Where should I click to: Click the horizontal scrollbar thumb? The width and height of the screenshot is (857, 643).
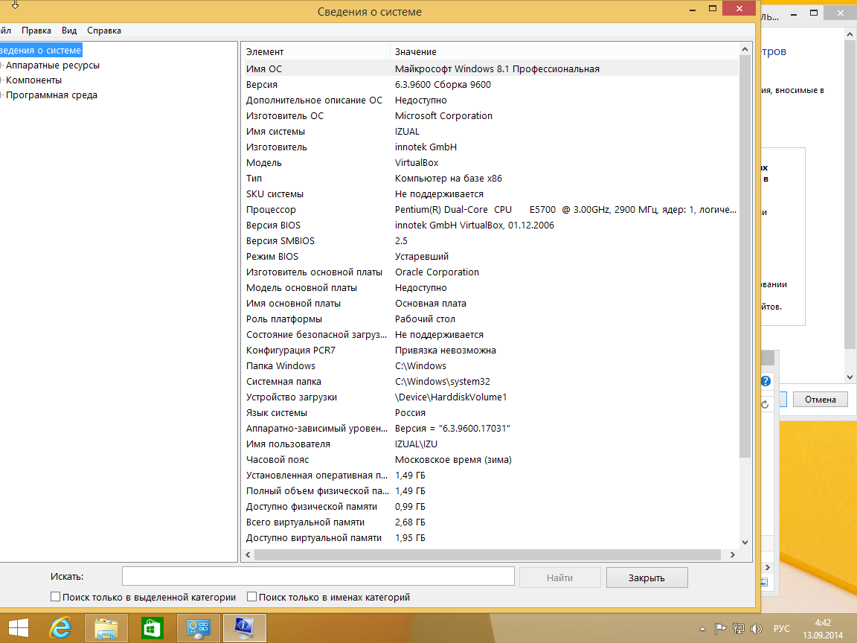tap(487, 554)
